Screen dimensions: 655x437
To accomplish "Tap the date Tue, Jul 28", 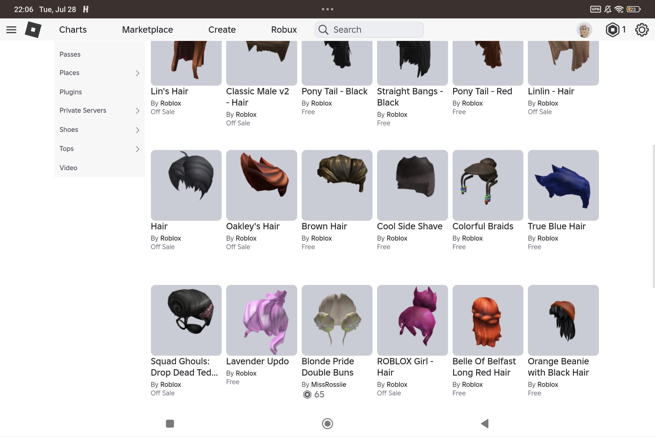I will click(x=58, y=9).
